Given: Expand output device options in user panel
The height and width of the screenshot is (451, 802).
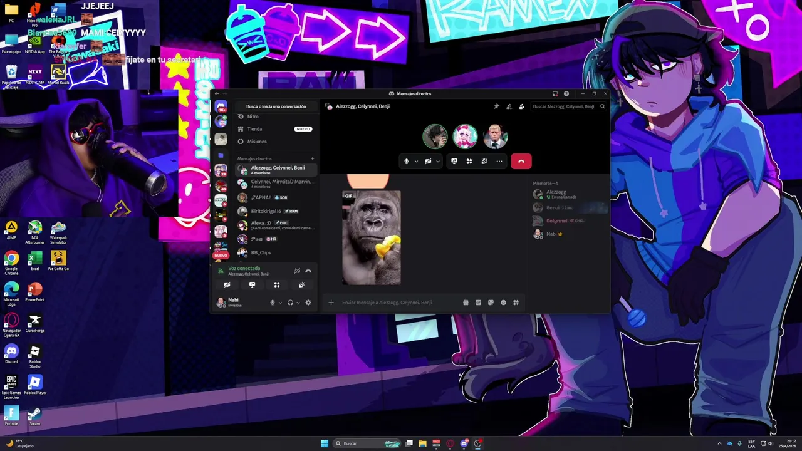Looking at the screenshot, I should 298,303.
